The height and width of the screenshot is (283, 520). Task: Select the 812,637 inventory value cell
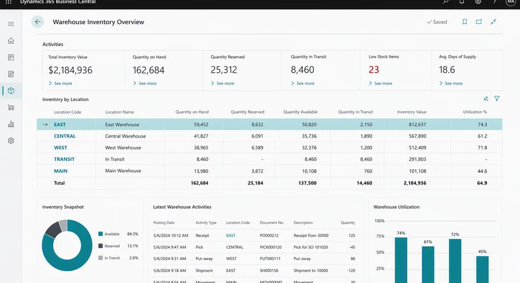tap(418, 124)
